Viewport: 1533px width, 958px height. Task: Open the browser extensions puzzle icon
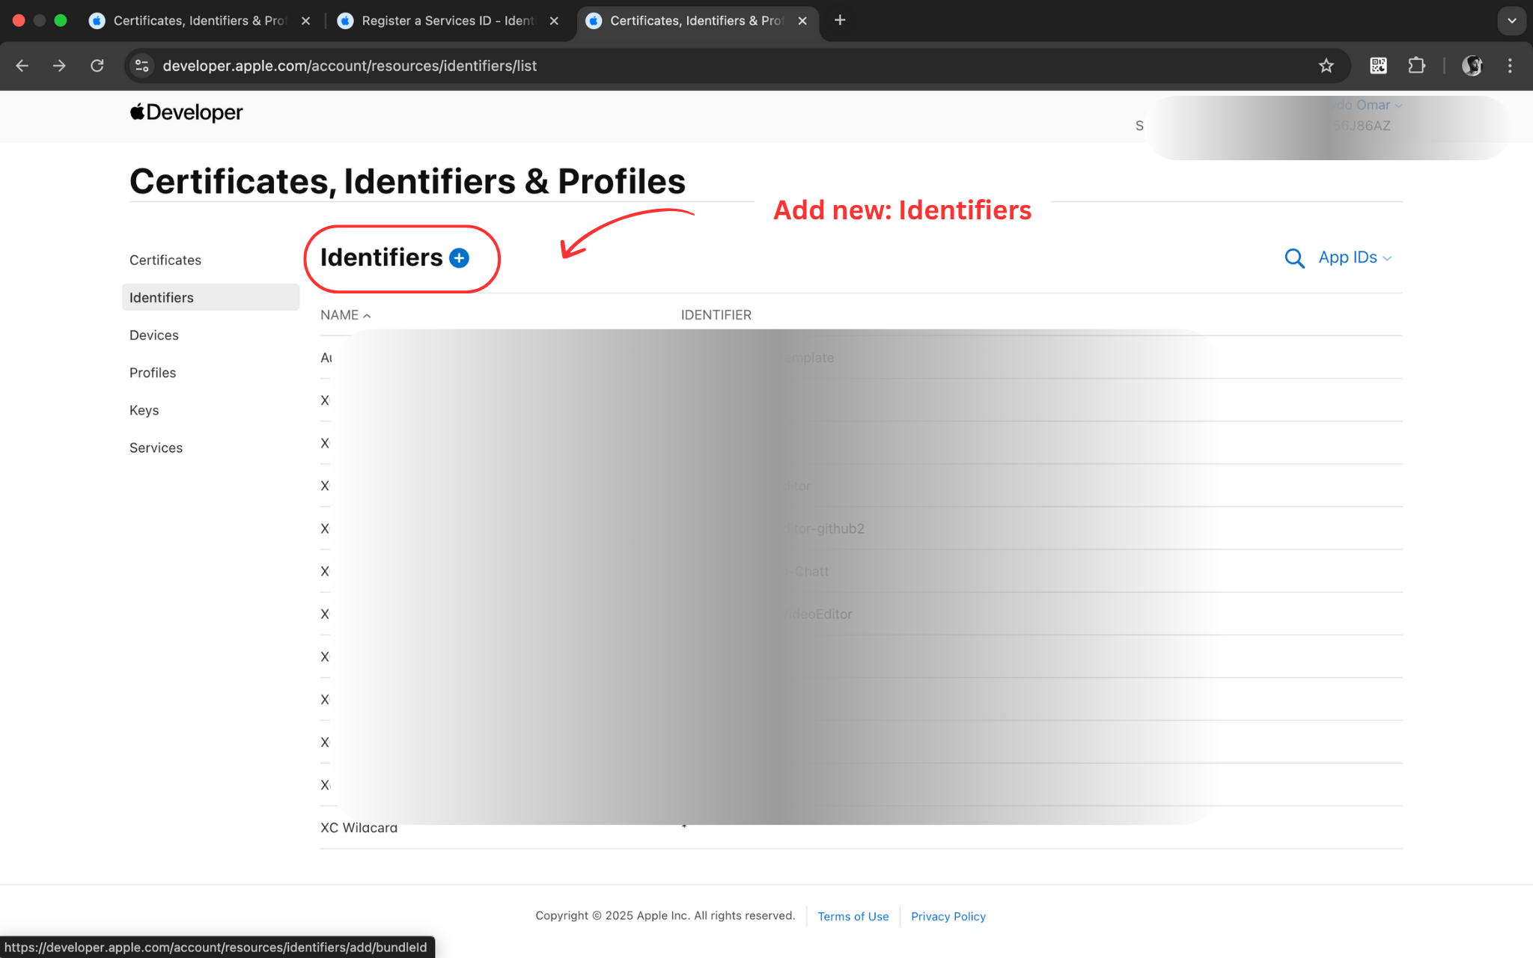(x=1416, y=66)
